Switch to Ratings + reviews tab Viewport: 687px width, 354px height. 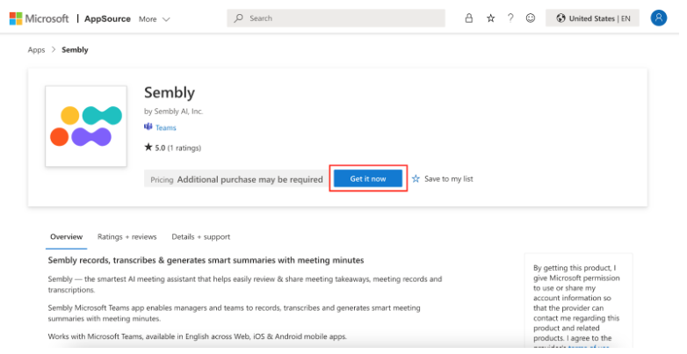pos(127,236)
